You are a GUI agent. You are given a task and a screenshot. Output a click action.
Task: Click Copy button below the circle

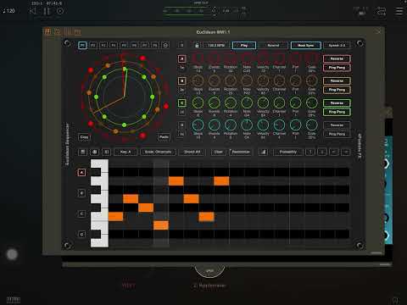point(84,137)
